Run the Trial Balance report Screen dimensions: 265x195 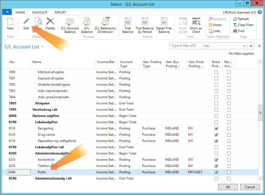click(x=128, y=25)
